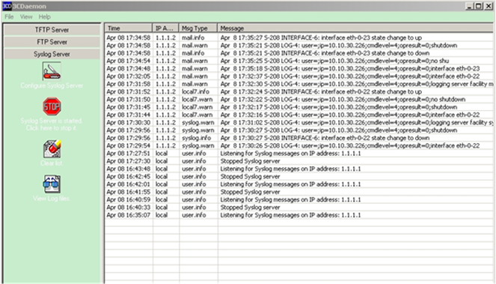Stop the Syslog Server via STOP icon
496x284 pixels.
[x=52, y=106]
